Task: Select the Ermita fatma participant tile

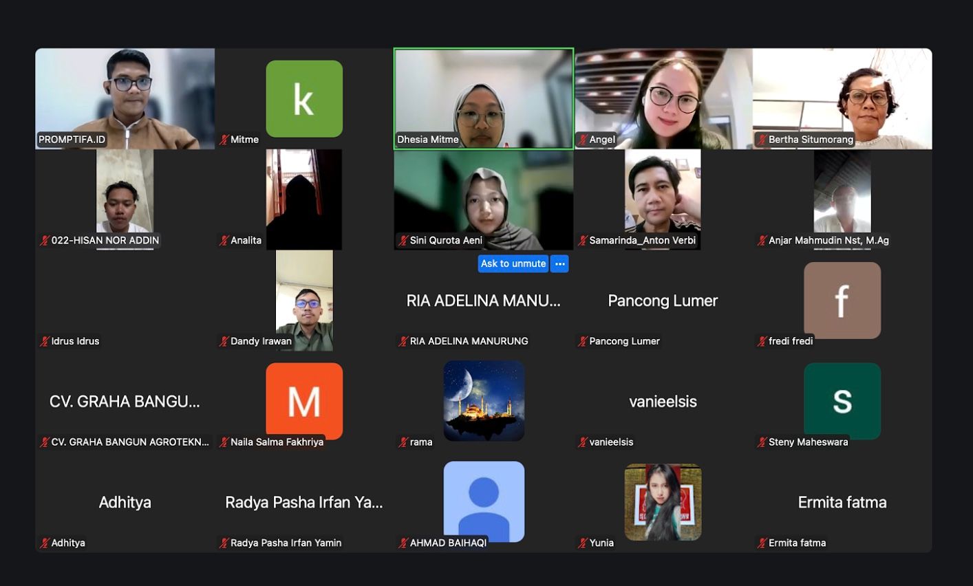Action: pyautogui.click(x=842, y=503)
